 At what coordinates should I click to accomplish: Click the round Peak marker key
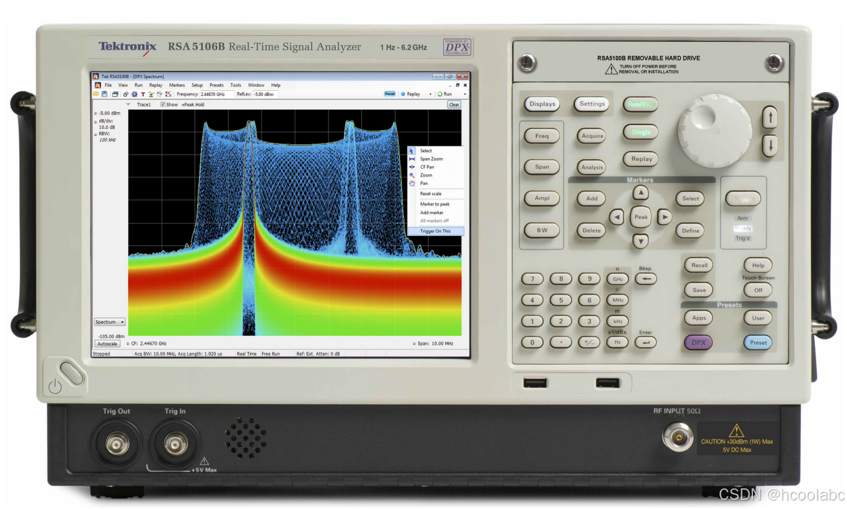(x=641, y=217)
